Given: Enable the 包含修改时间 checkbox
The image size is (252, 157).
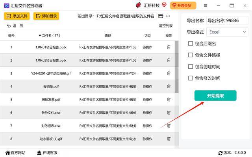Looking at the screenshot, I should click(191, 78).
